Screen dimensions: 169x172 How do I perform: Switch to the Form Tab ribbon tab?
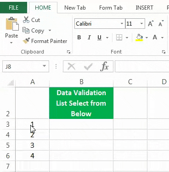[x=111, y=8]
